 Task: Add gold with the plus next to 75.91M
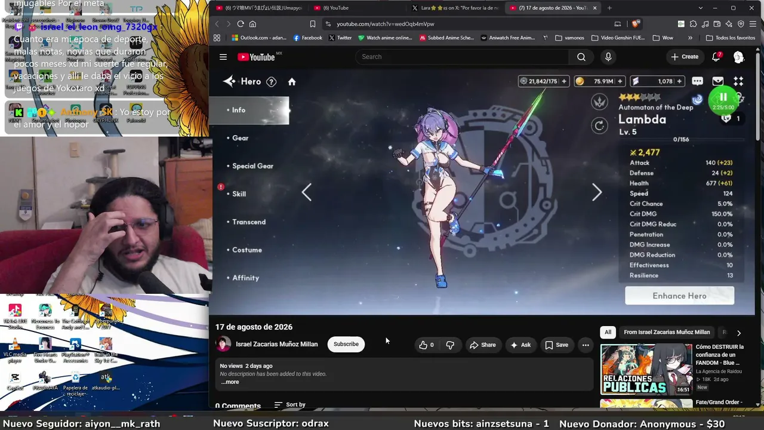click(x=620, y=81)
